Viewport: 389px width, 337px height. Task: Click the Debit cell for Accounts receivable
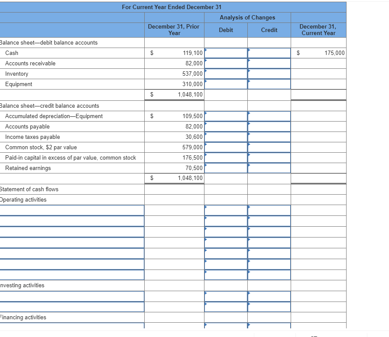tap(226, 63)
